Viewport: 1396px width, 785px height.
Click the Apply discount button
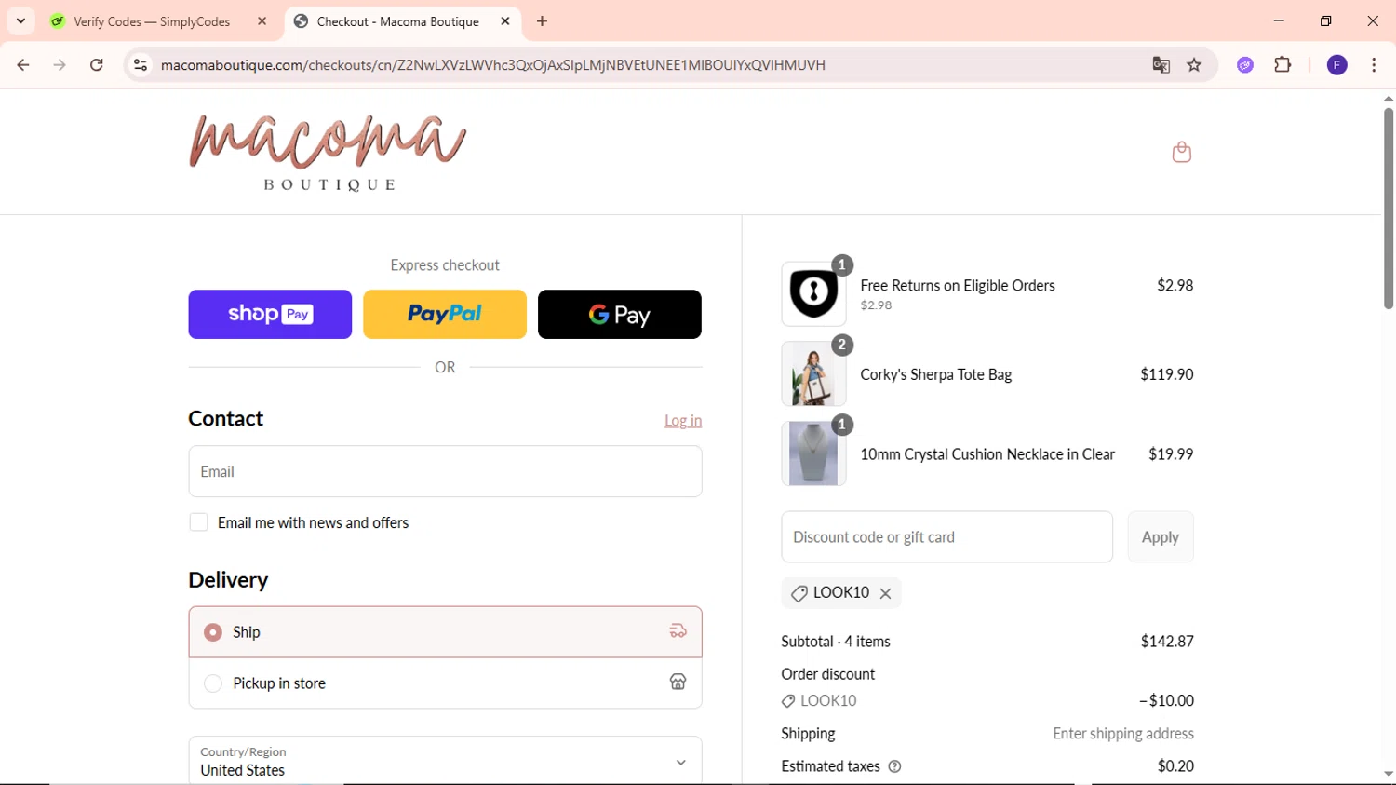pyautogui.click(x=1161, y=537)
